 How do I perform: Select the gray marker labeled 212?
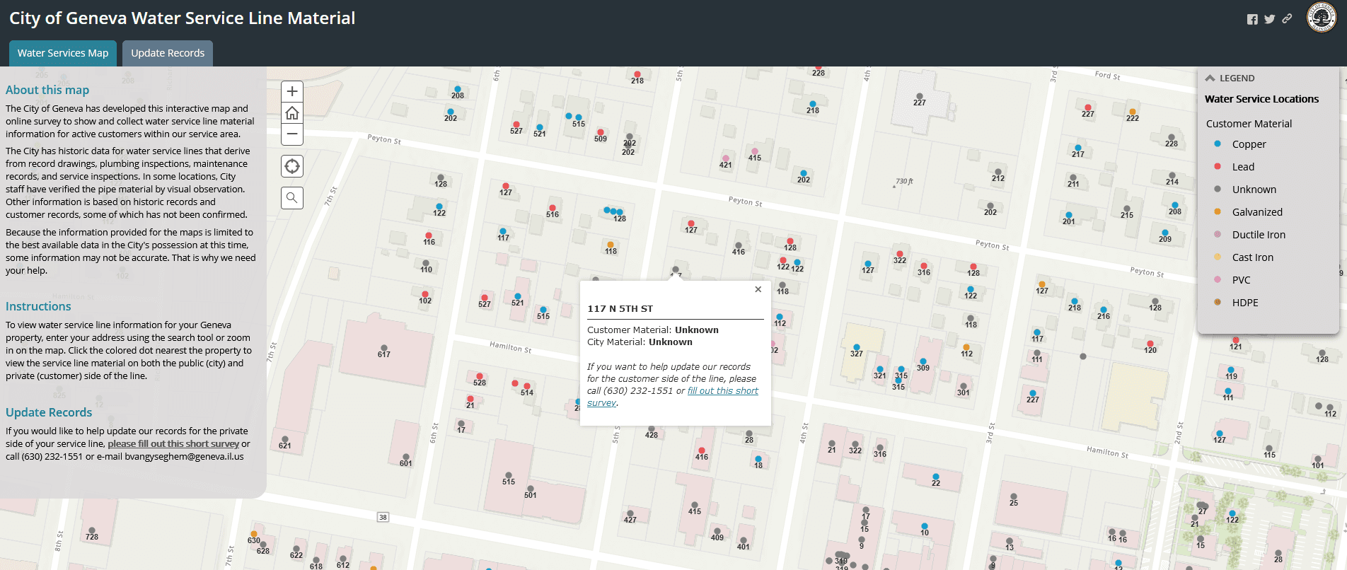[x=998, y=172]
